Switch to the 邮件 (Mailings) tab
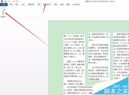The image size is (129, 95). tap(56, 4)
